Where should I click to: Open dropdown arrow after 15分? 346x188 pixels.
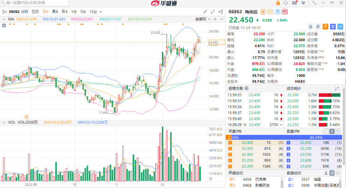click(101, 12)
